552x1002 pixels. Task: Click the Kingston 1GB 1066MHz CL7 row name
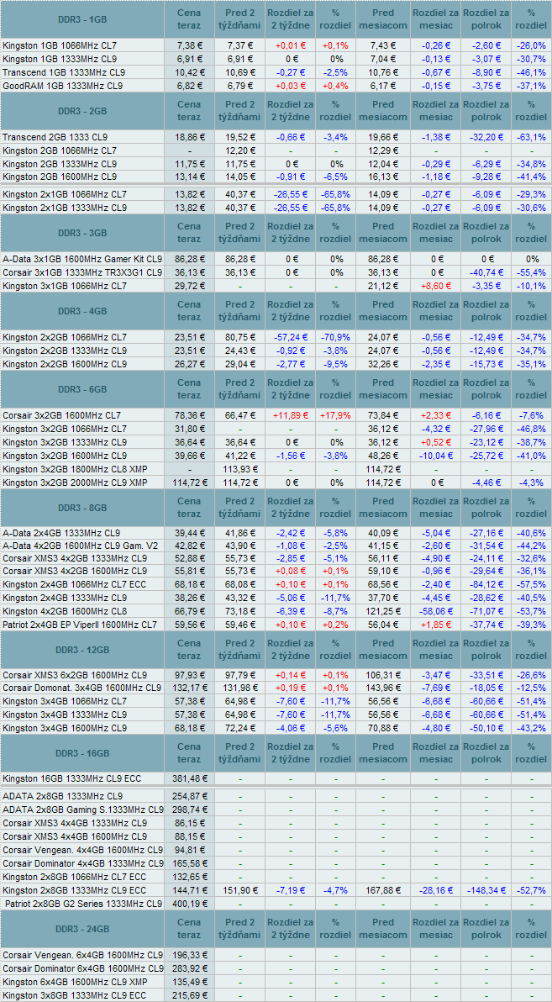click(x=60, y=45)
